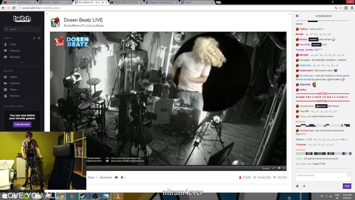Open Steam from the taskbar
This screenshot has width=355, height=200.
click(83, 197)
